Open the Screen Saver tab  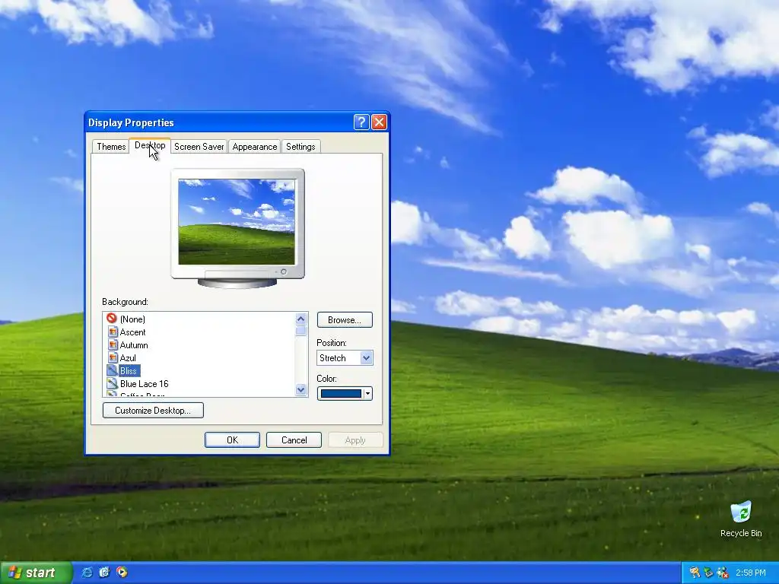199,147
